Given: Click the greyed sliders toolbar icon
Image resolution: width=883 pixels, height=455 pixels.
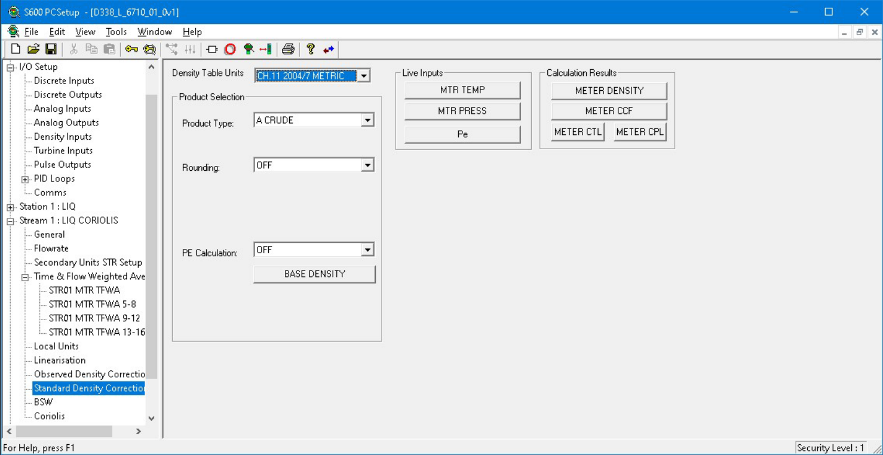Looking at the screenshot, I should (190, 49).
